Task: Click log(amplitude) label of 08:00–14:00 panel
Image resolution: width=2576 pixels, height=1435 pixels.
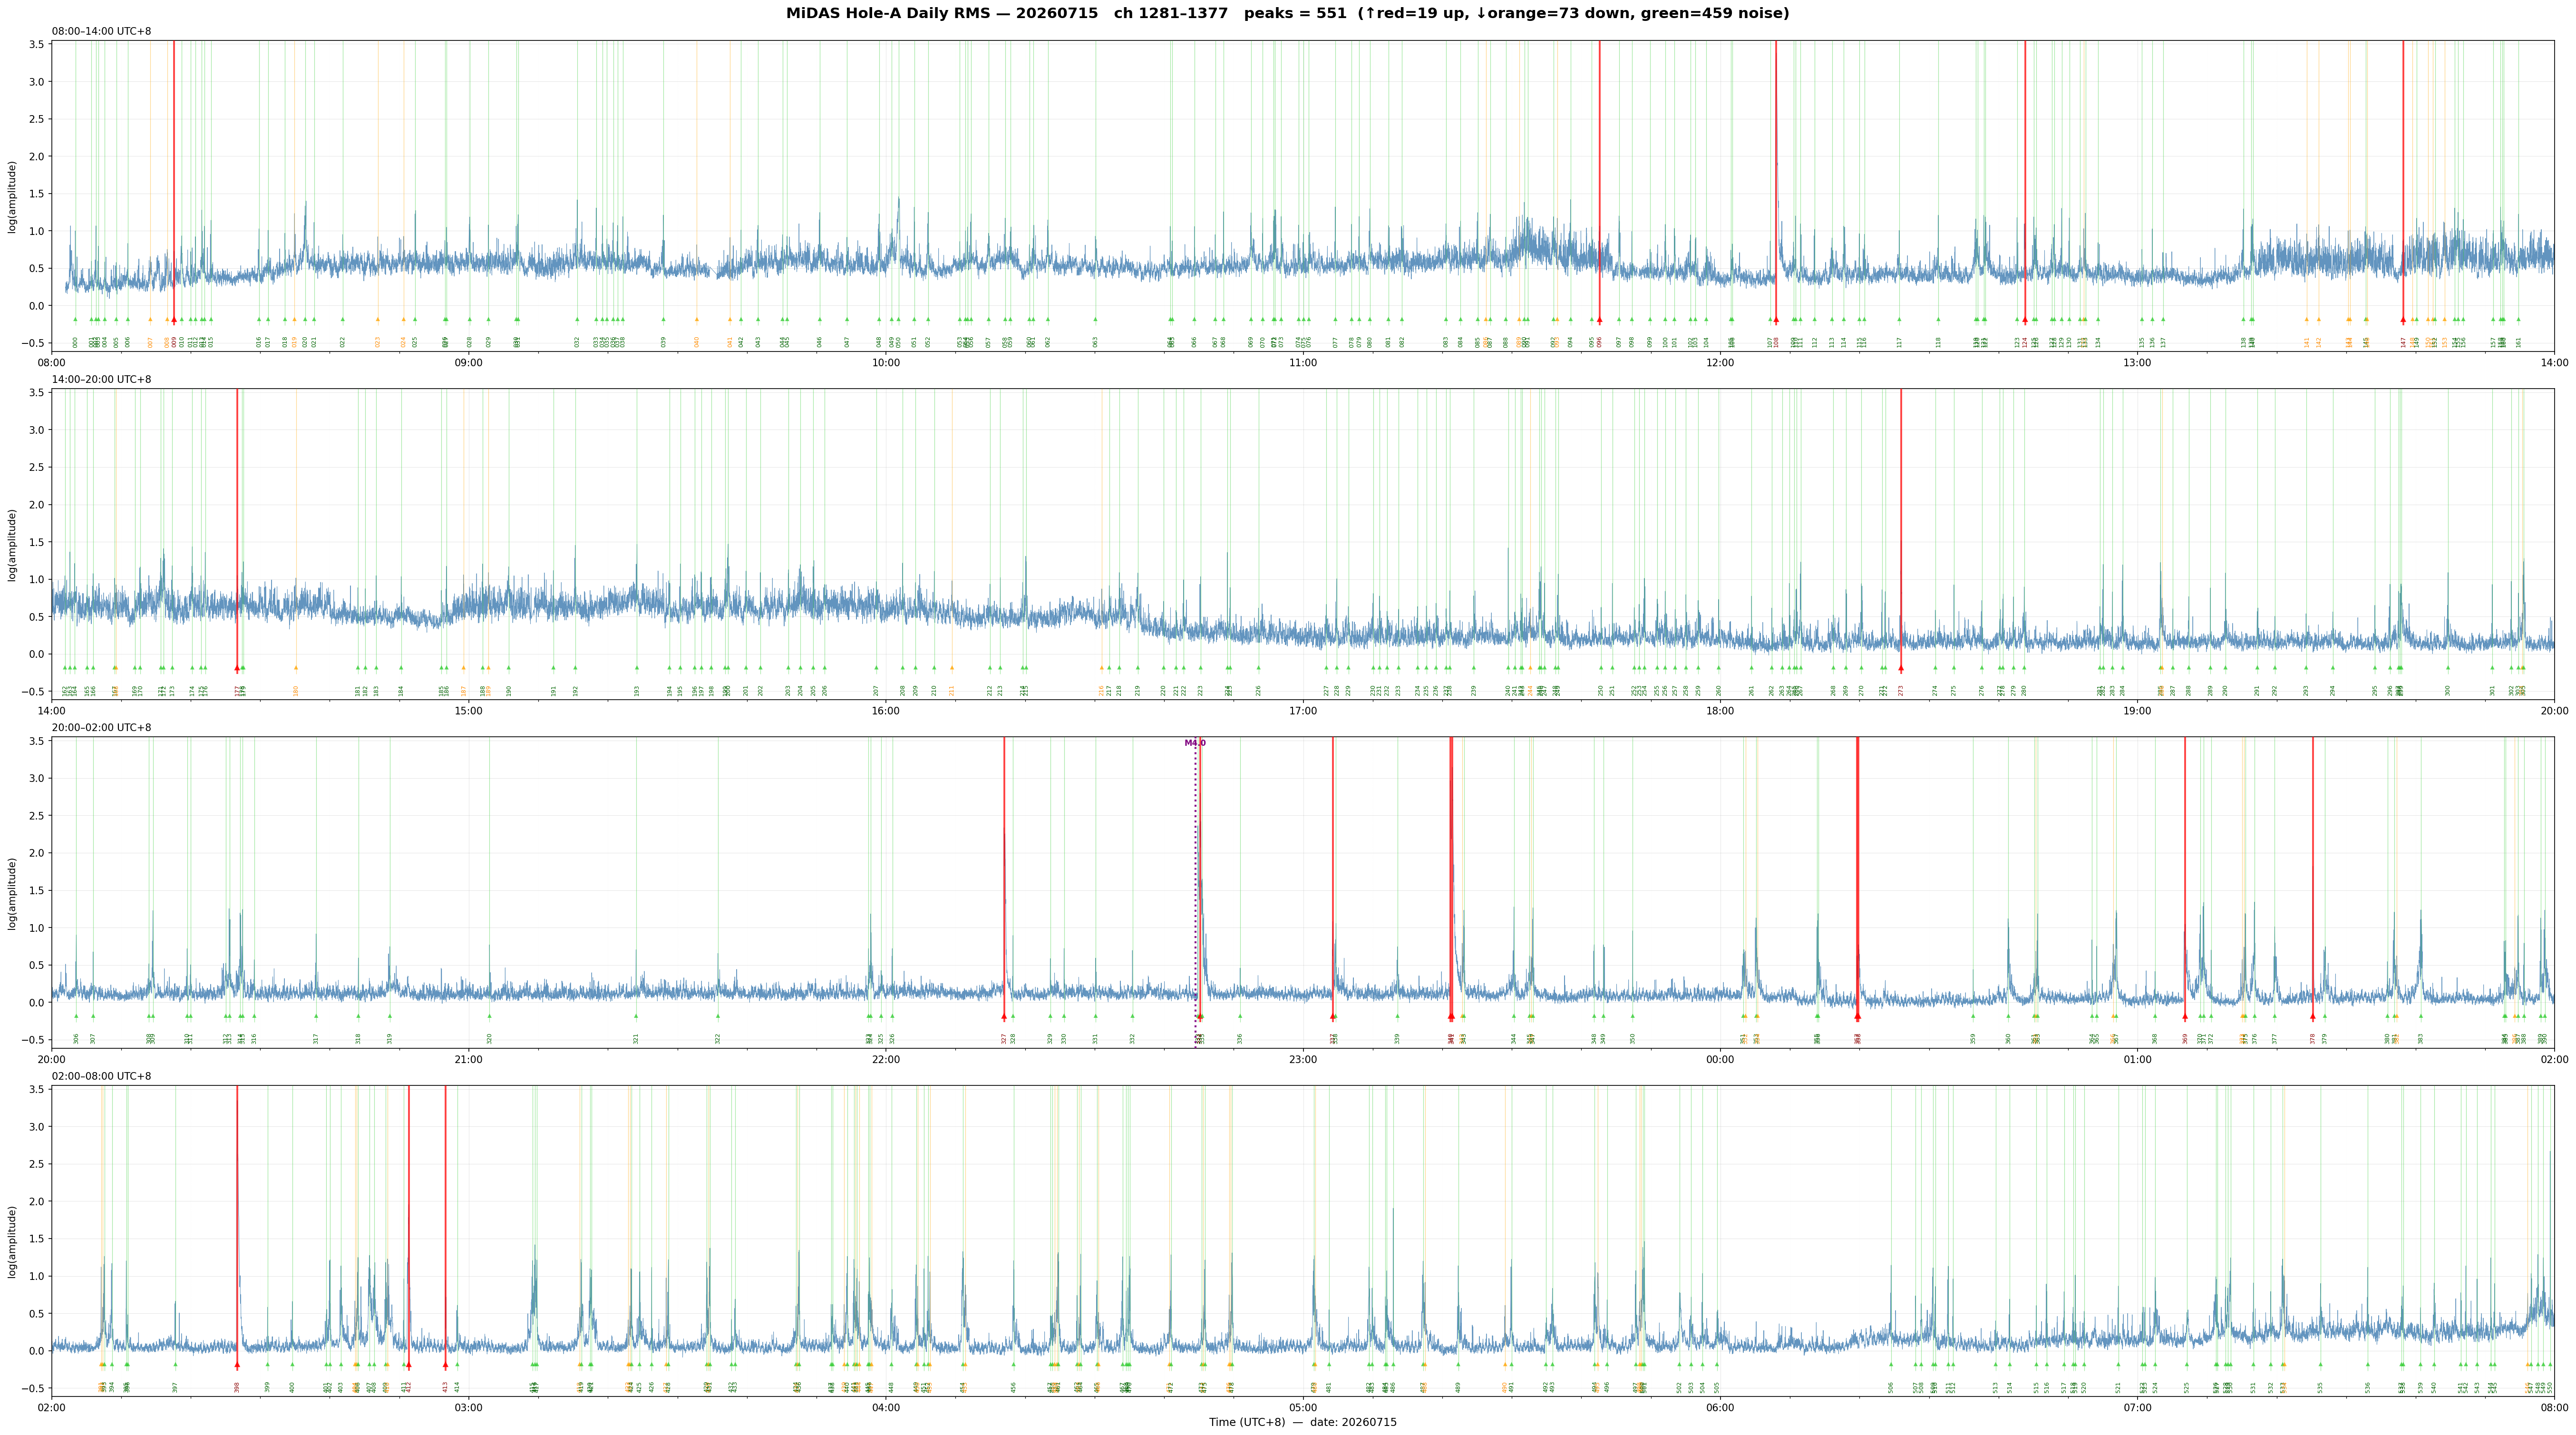Action: coord(12,197)
